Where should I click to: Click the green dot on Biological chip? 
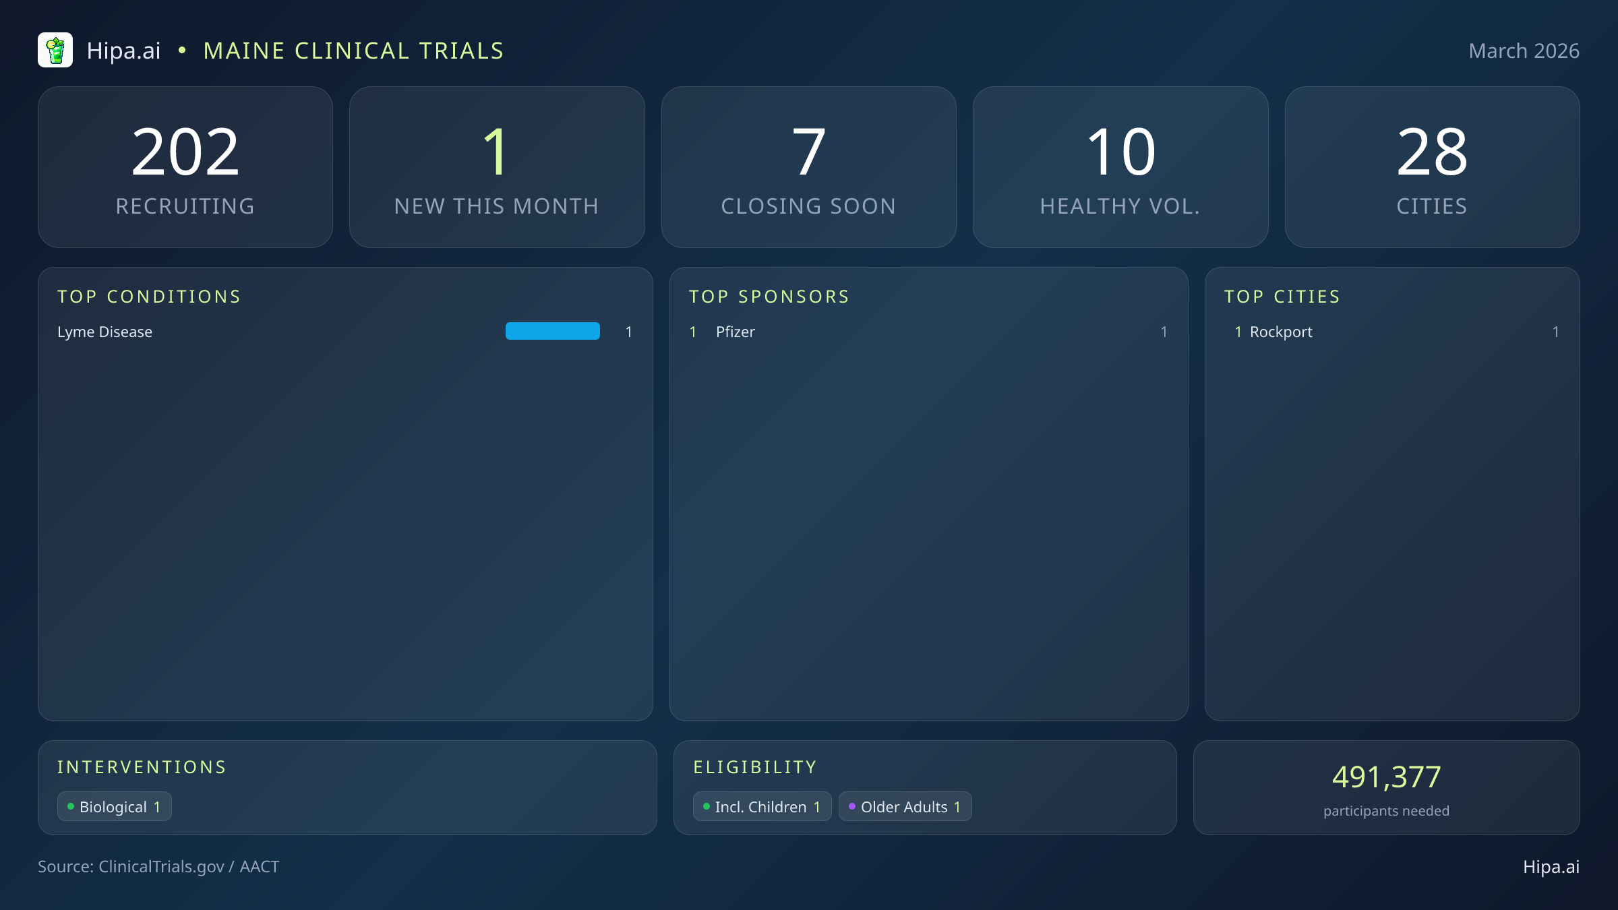point(71,806)
